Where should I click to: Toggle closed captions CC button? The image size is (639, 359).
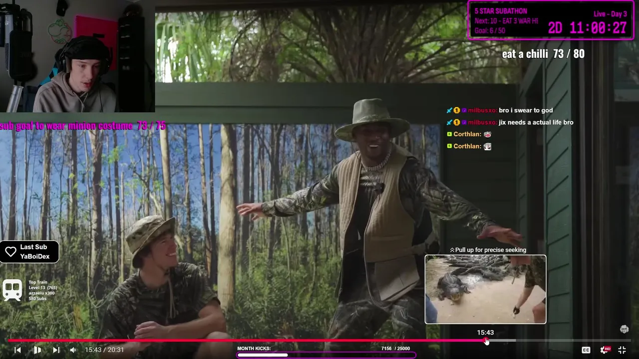point(586,350)
